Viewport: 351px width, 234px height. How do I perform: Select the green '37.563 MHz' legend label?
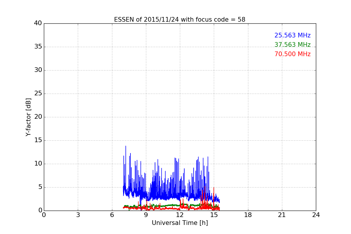tap(292, 45)
